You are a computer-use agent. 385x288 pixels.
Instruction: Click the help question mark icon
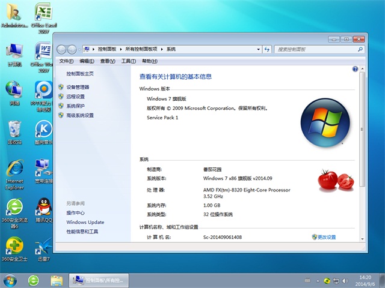[355, 69]
